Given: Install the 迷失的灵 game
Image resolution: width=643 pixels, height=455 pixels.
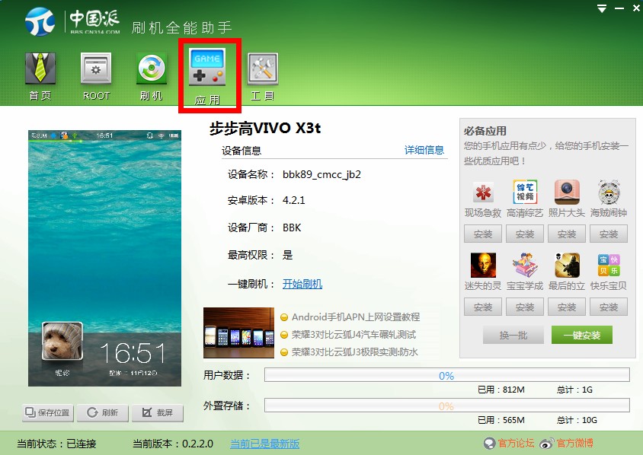Looking at the screenshot, I should point(483,307).
